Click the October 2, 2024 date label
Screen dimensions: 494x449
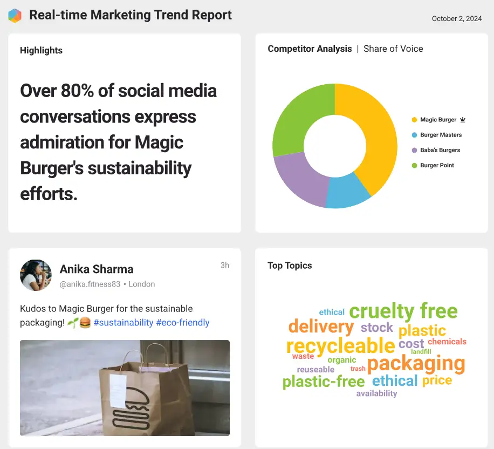457,18
